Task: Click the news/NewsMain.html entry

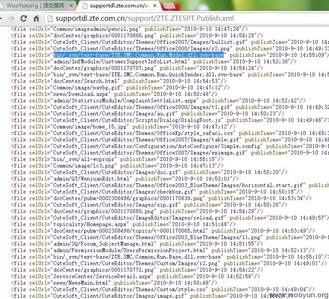Action: (114, 283)
